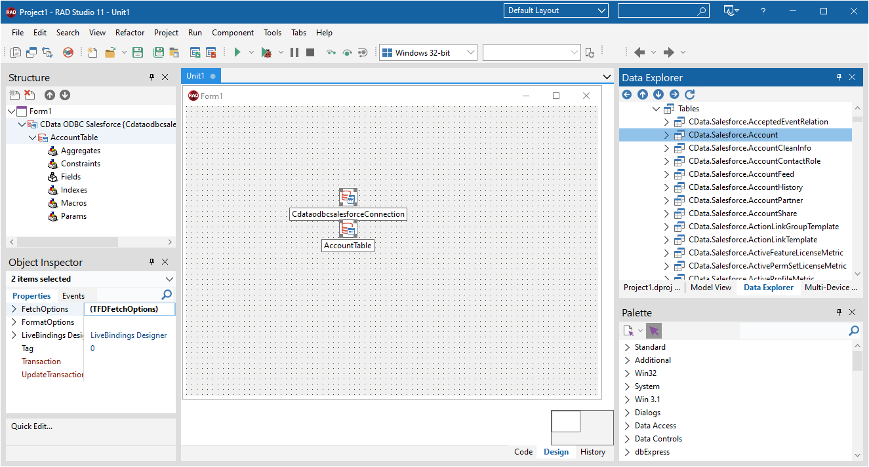Click the Indexes node in Structure tree

point(74,190)
